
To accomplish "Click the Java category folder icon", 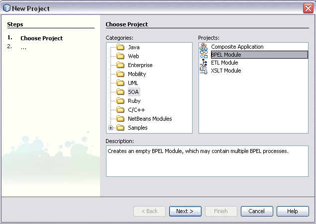I will click(120, 47).
